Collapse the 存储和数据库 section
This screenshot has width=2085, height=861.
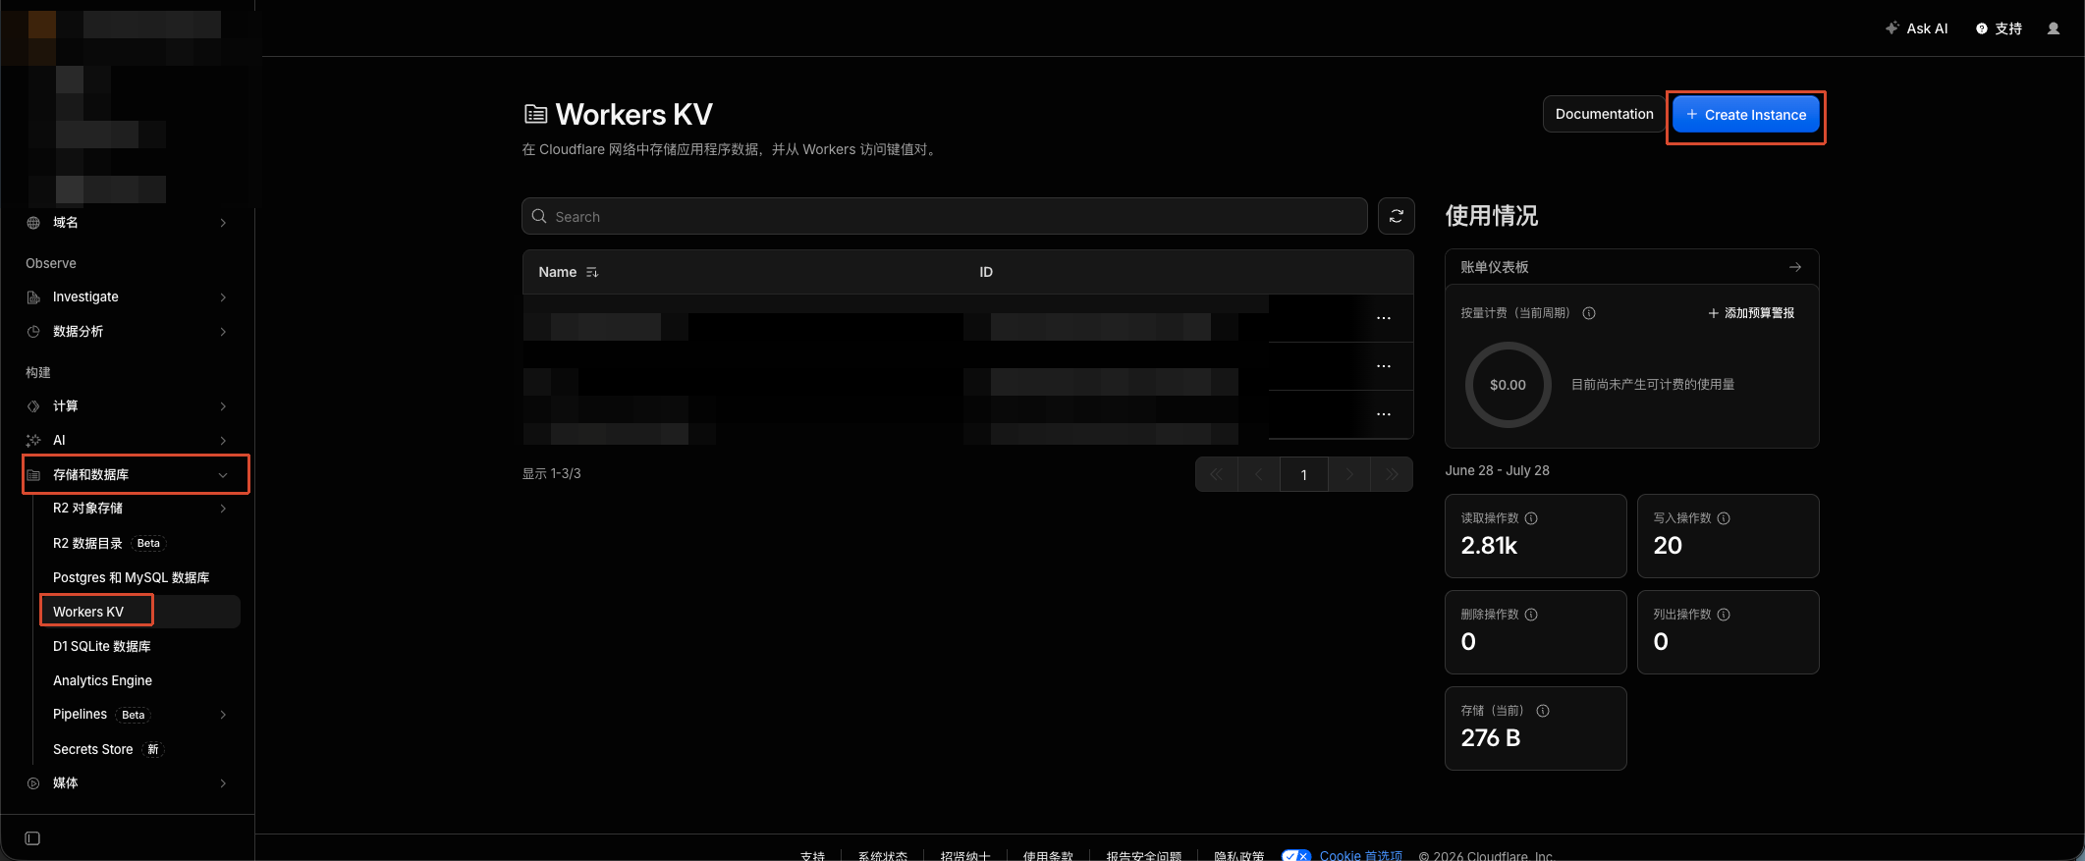click(x=136, y=474)
